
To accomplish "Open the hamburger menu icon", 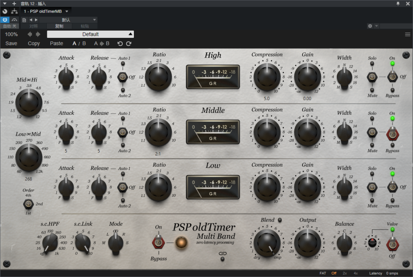I will point(407,35).
